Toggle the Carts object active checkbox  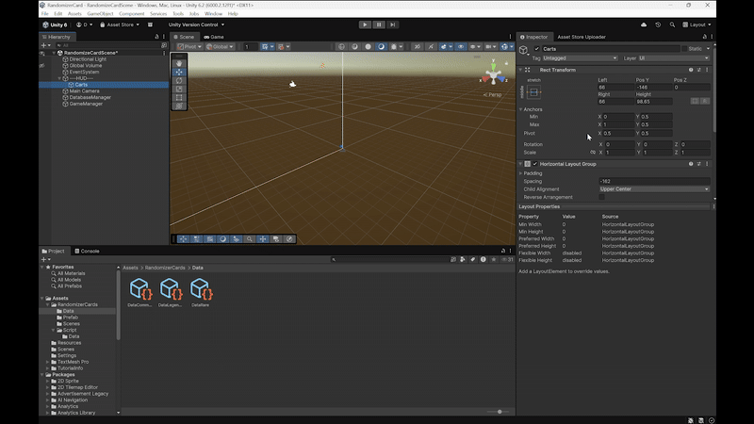pos(537,48)
